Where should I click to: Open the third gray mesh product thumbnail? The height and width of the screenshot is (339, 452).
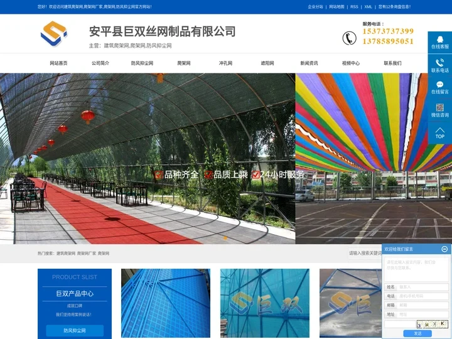point(350,303)
